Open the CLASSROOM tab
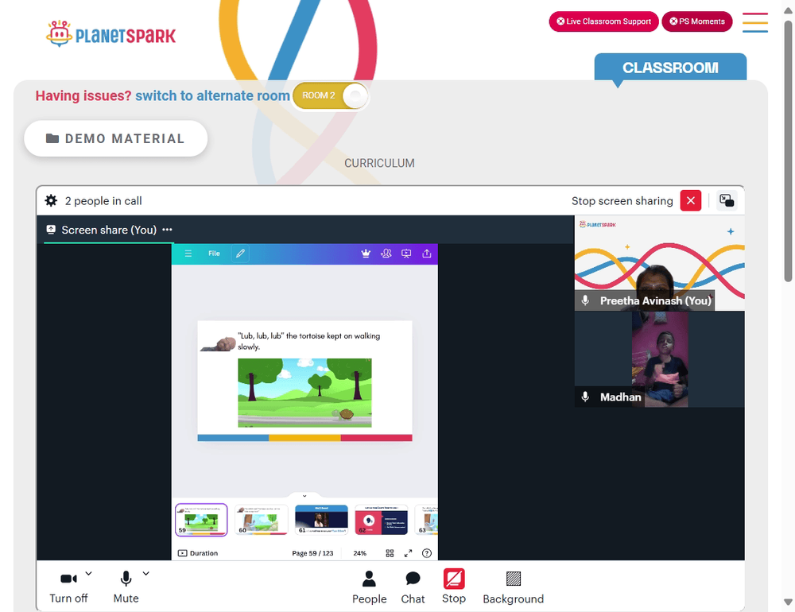The image size is (795, 612). 670,68
